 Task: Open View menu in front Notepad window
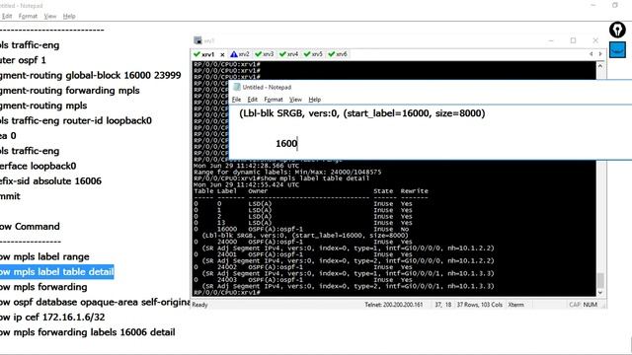(x=295, y=100)
